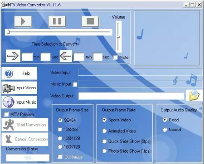Screen dimensions: 204x164
Task: Click the camcorder Input Video icon
Action: [x=9, y=88]
